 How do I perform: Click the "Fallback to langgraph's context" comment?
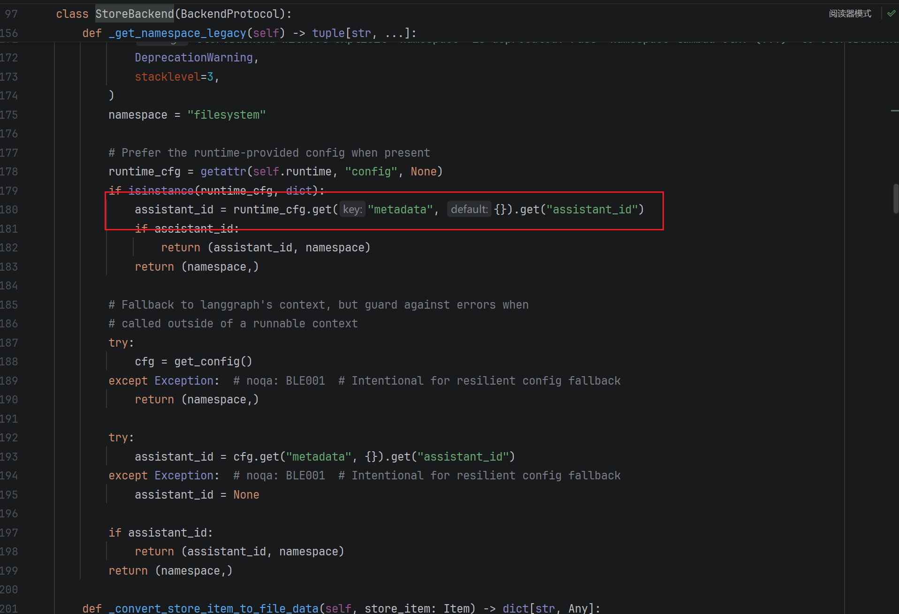coord(319,305)
